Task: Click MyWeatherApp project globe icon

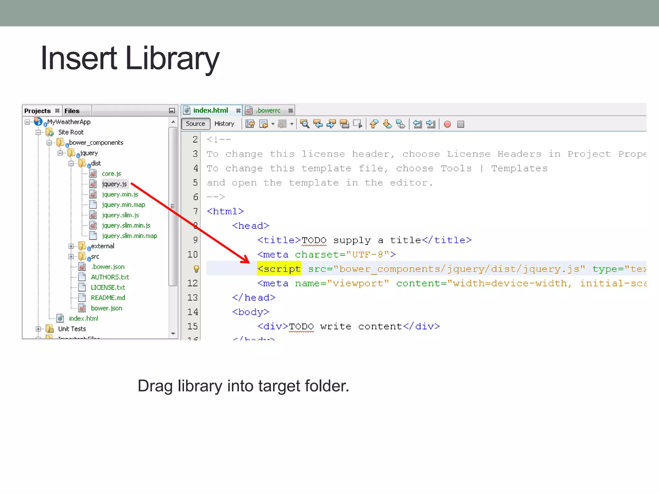Action: pos(38,122)
